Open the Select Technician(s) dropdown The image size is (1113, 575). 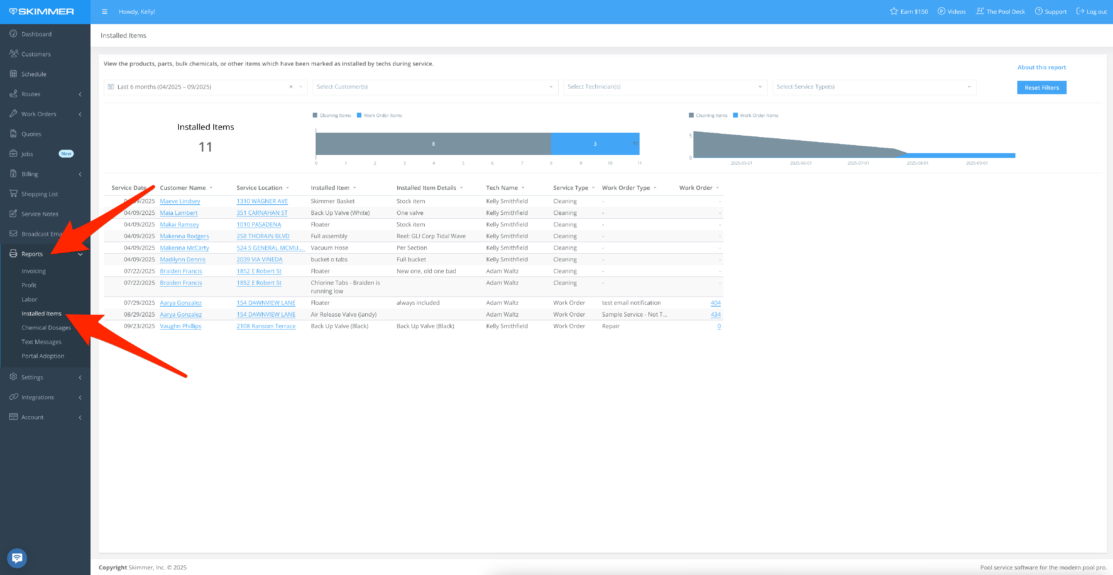[x=664, y=87]
